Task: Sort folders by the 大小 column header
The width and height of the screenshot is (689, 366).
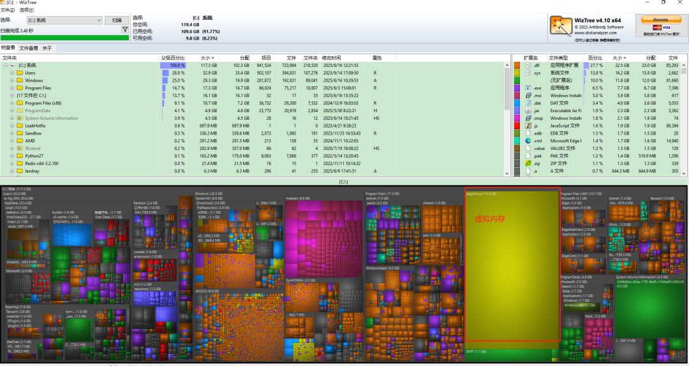Action: click(x=206, y=57)
